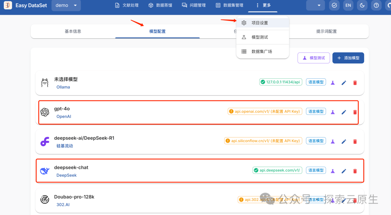
Task: Edit the gpt-4o model pencil icon
Action: 344,112
